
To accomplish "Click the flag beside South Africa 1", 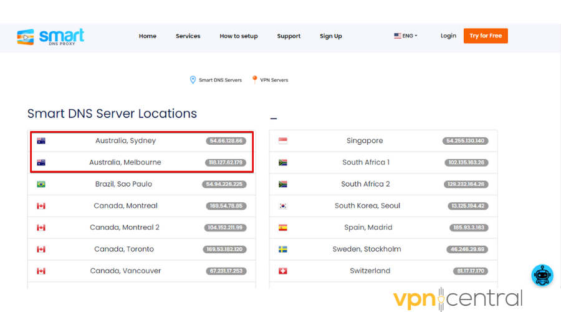I will (x=283, y=163).
